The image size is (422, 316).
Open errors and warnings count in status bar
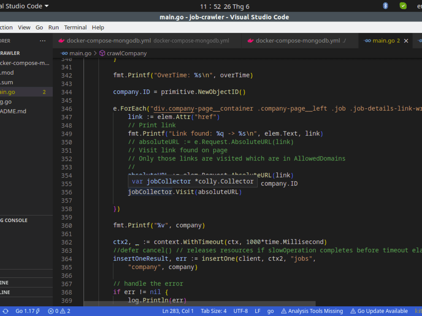[59, 311]
